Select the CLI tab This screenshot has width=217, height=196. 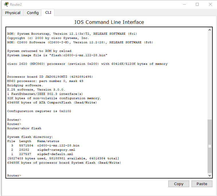48,13
